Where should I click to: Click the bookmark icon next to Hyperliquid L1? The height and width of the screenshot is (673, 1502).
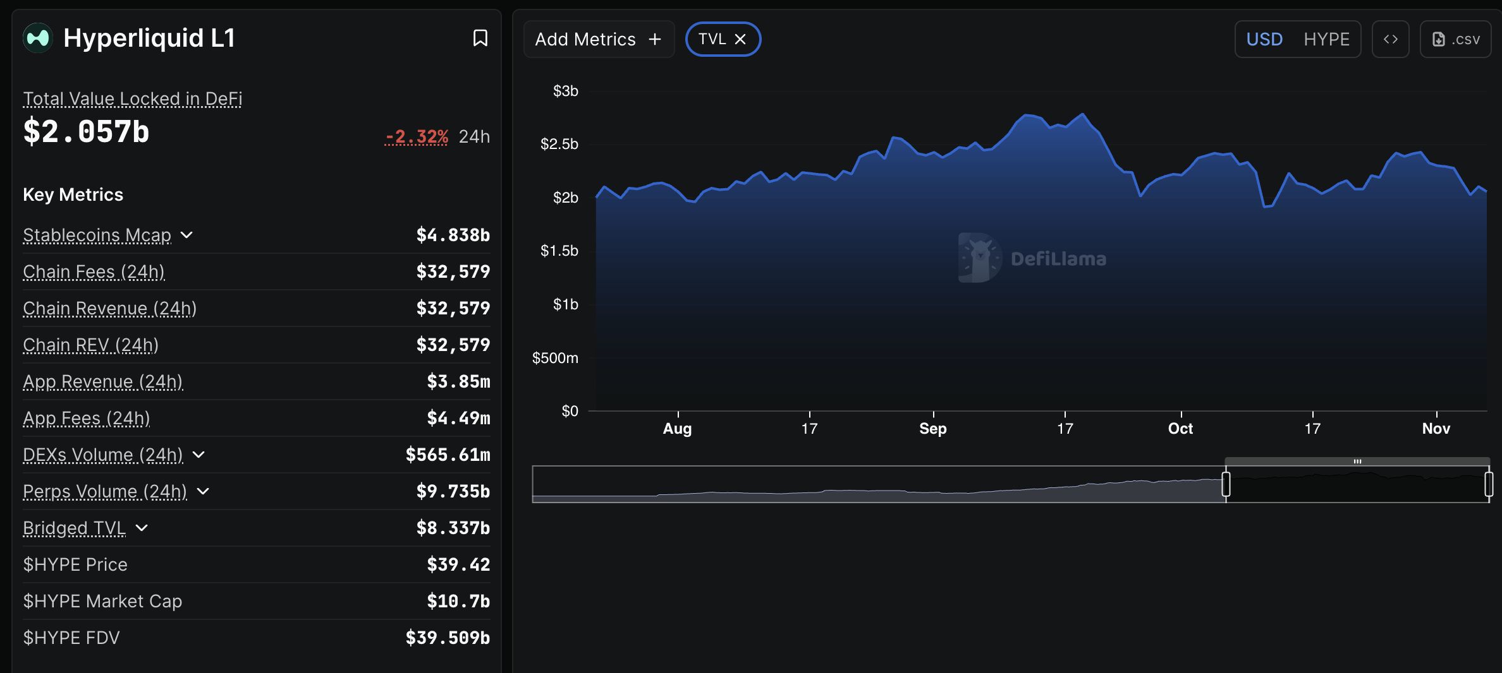(x=480, y=39)
